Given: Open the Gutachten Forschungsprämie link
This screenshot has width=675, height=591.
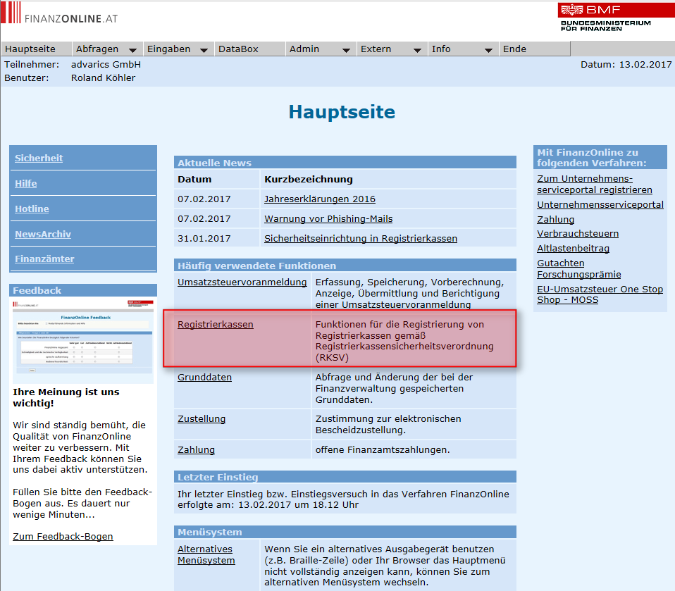Looking at the screenshot, I should coord(579,268).
